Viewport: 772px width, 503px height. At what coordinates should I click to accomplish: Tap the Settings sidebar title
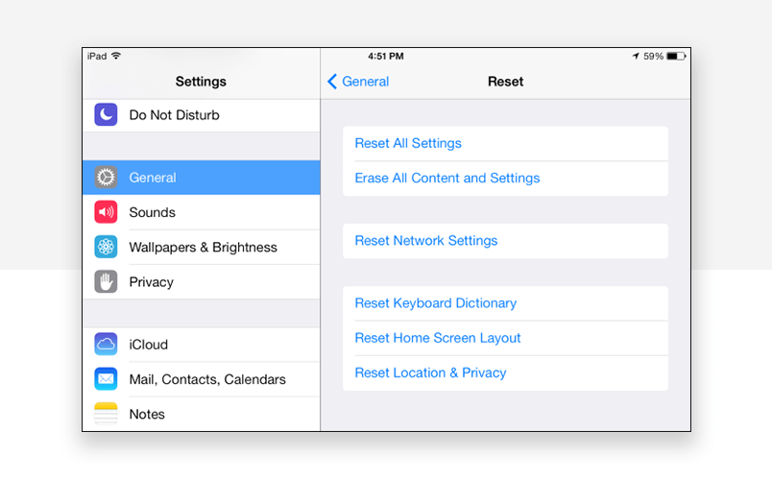click(x=201, y=82)
